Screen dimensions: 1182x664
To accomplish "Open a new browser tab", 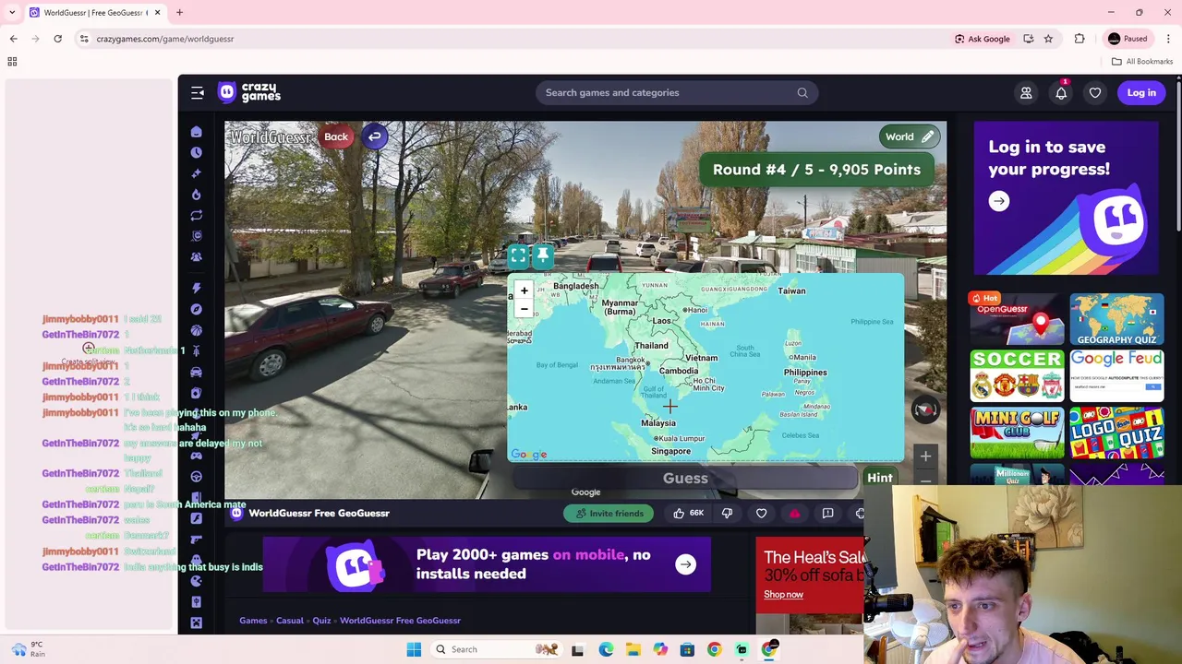I will (179, 13).
